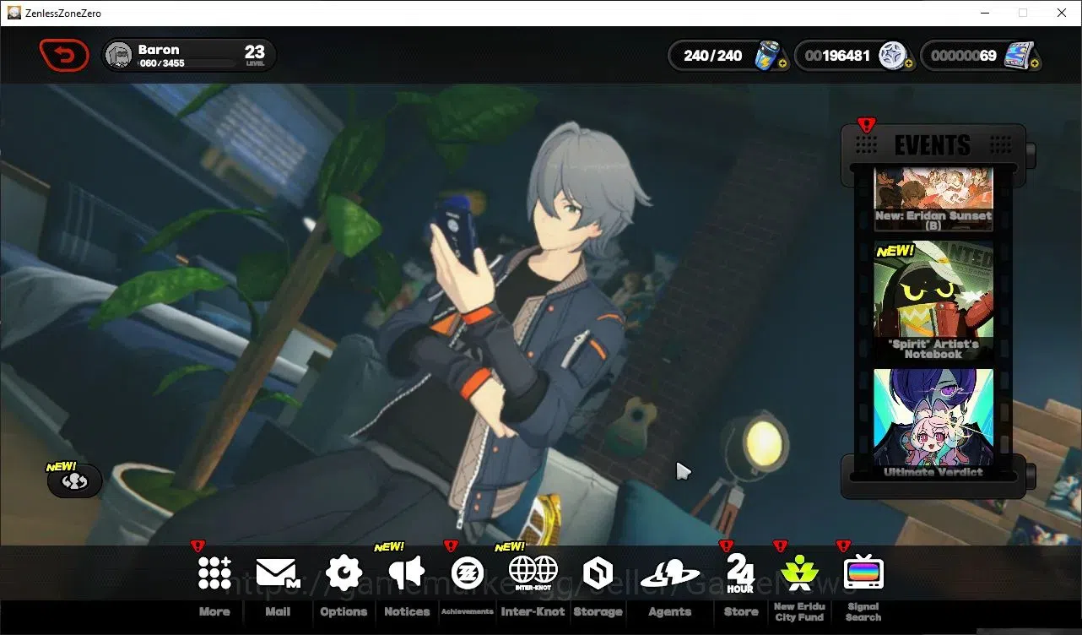
Task: Click the Mail label
Action: coord(278,612)
